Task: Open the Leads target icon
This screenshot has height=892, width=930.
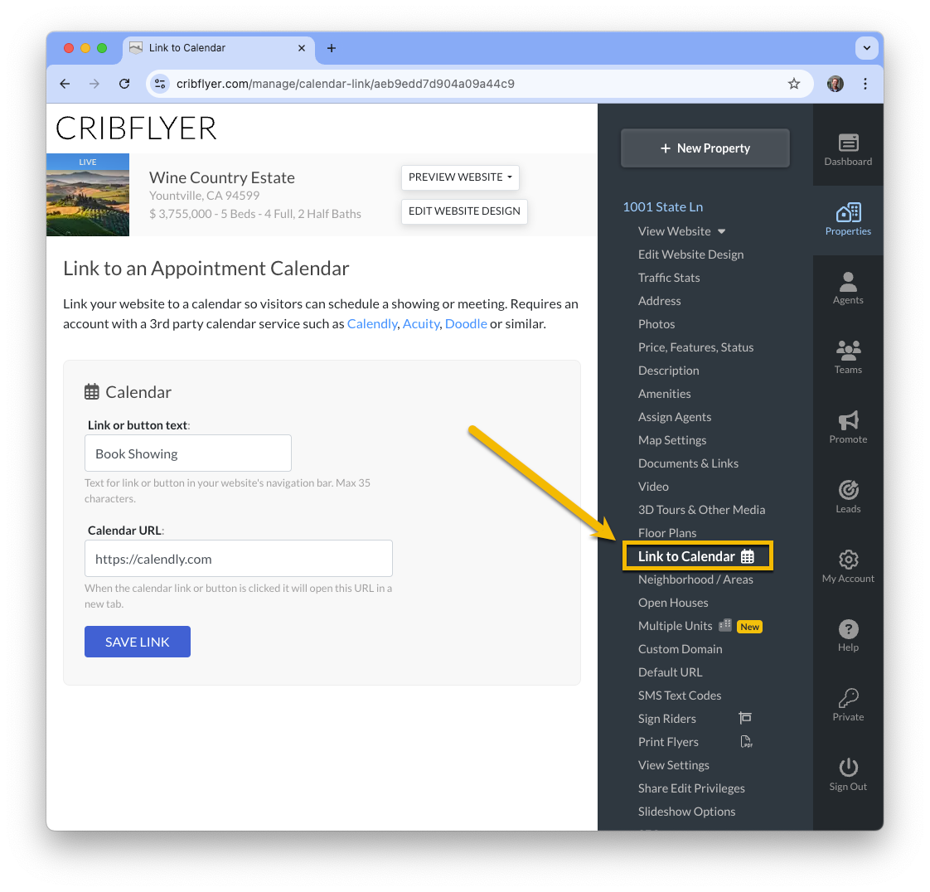Action: click(848, 490)
